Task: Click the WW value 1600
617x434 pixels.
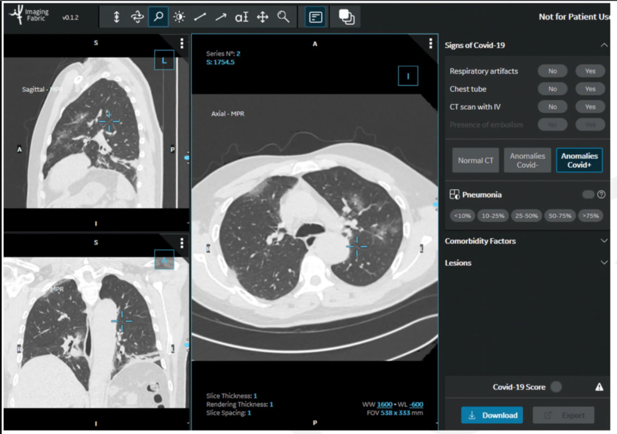Action: point(385,405)
